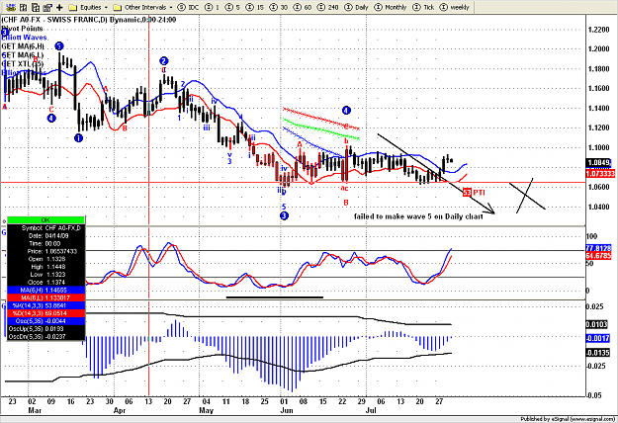Select the Pivot Points study label
Viewport: 618px width, 423px height.
pyautogui.click(x=22, y=29)
